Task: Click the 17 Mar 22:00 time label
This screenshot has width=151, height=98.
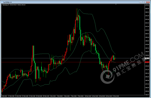Action: (x=116, y=96)
